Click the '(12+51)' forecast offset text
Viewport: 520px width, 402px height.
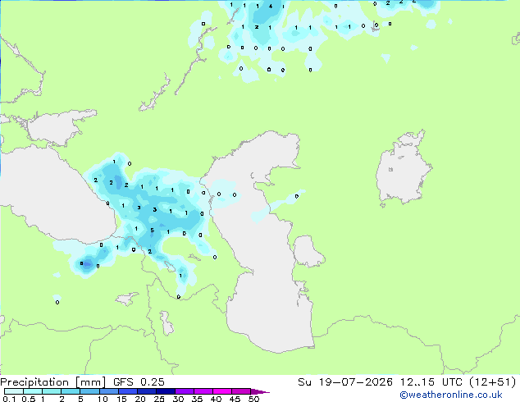(493, 381)
